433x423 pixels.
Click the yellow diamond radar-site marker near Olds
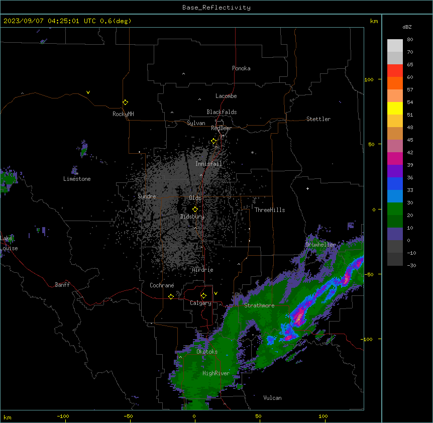pos(195,209)
